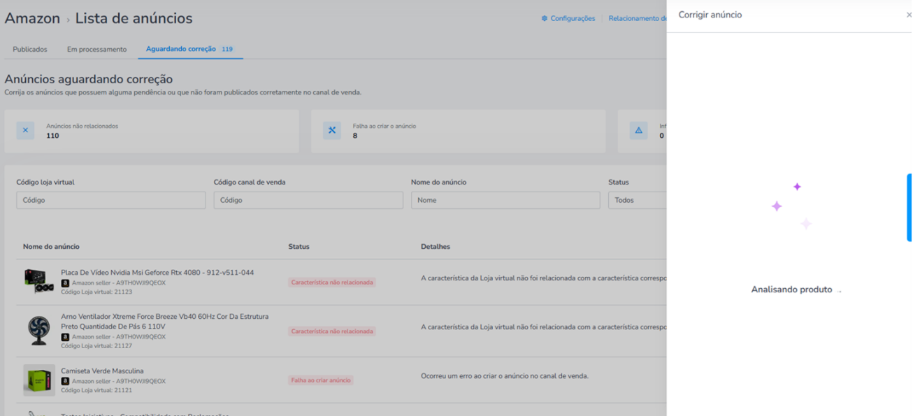Click the Anúncios não relacionados 110 card
The width and height of the screenshot is (913, 416).
(x=152, y=131)
